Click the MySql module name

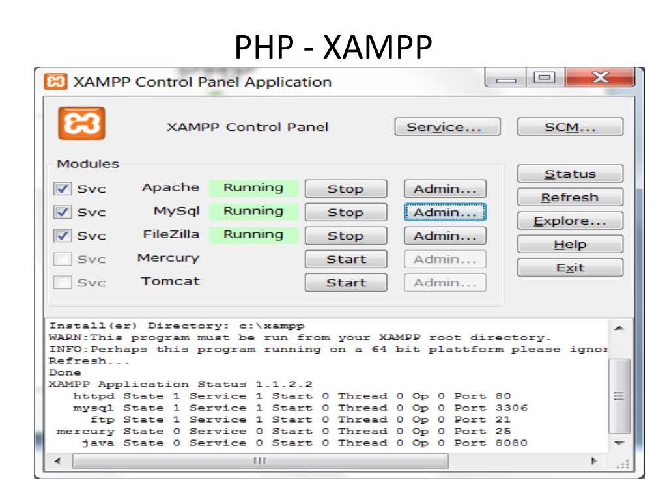point(177,212)
